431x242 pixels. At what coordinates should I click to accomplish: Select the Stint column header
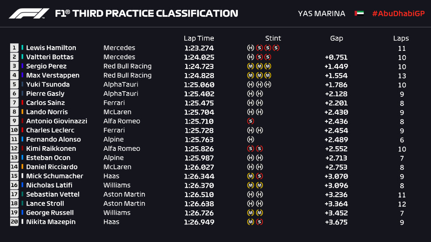(273, 38)
